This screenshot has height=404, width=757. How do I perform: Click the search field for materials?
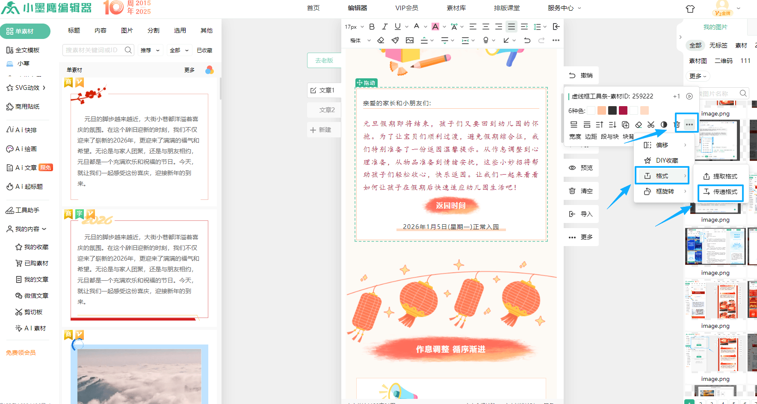pyautogui.click(x=98, y=50)
